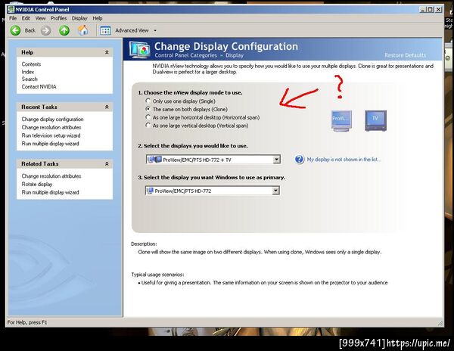The width and height of the screenshot is (454, 351).
Task: Open the Edit menu
Action: [26, 18]
